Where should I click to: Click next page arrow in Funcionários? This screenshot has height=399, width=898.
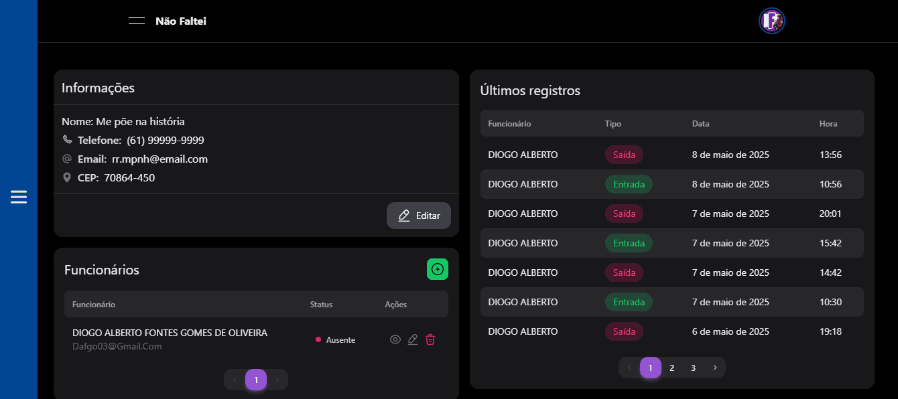[277, 380]
